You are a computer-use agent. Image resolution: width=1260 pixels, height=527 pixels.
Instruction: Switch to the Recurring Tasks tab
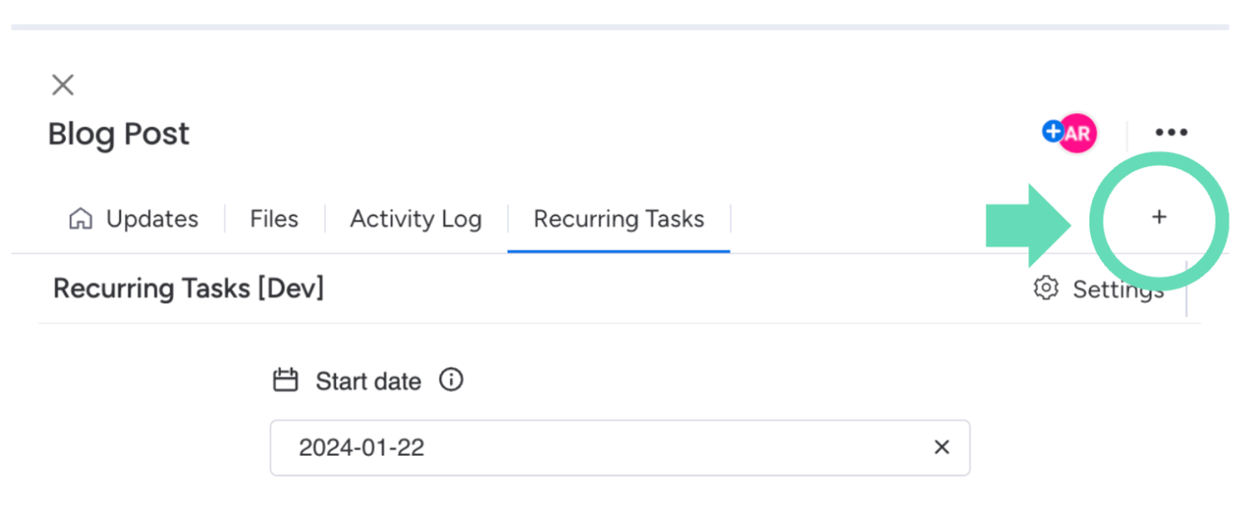click(619, 219)
